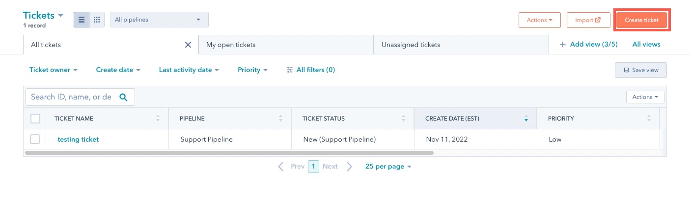Expand the Priority filter dropdown
Image resolution: width=690 pixels, height=221 pixels.
pyautogui.click(x=252, y=70)
